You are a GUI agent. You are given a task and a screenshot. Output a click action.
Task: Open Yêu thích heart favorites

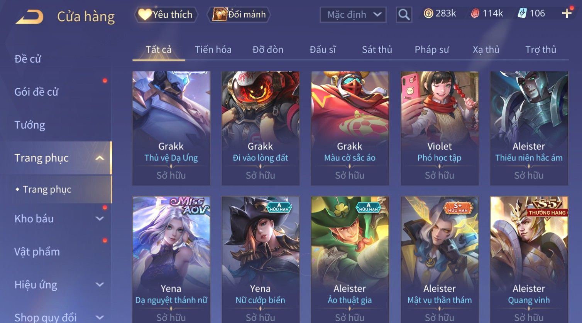click(166, 15)
